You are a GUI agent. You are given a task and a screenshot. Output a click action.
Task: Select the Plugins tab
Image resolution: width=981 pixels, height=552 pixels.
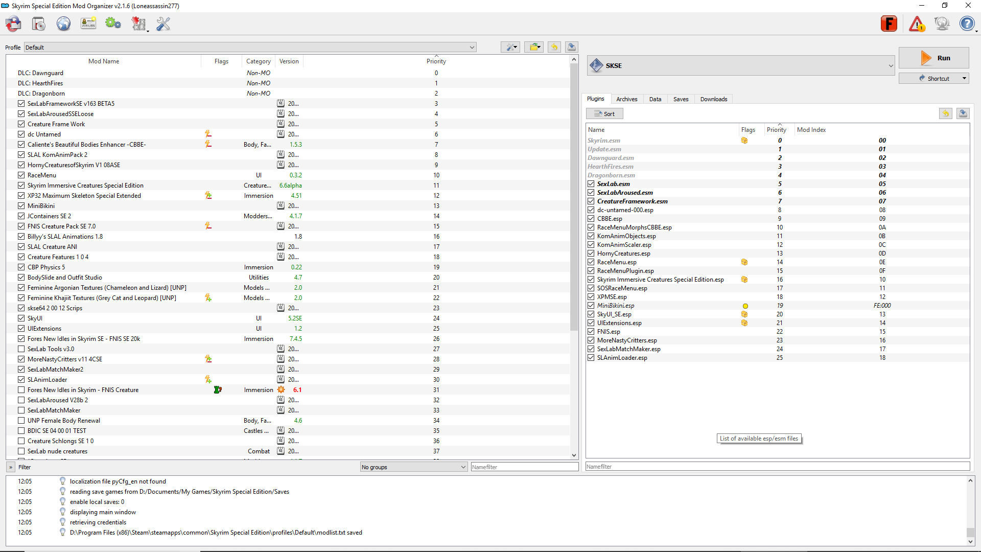click(595, 99)
